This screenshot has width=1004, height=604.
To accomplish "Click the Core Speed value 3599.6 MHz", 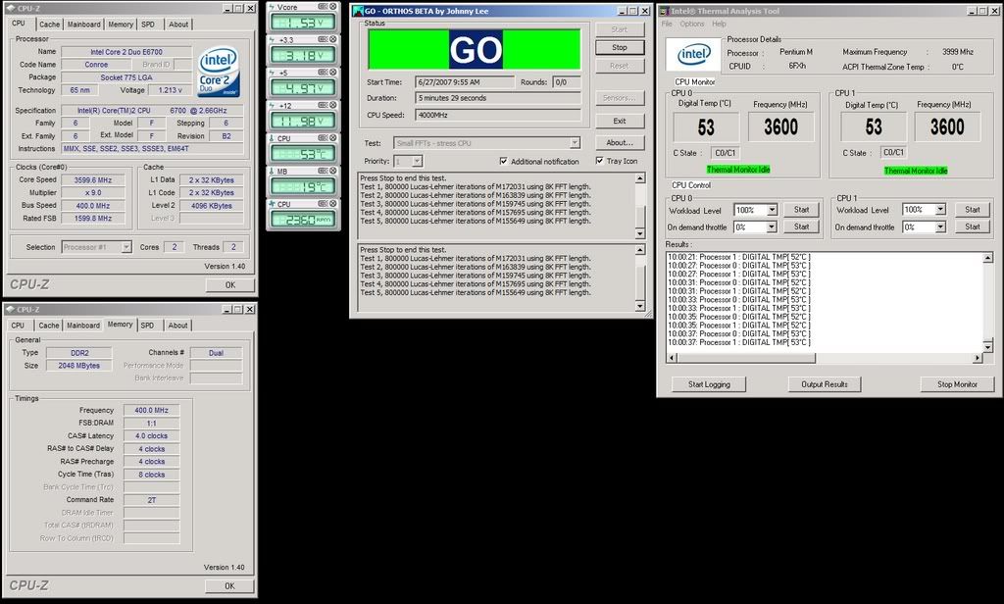I will (93, 180).
